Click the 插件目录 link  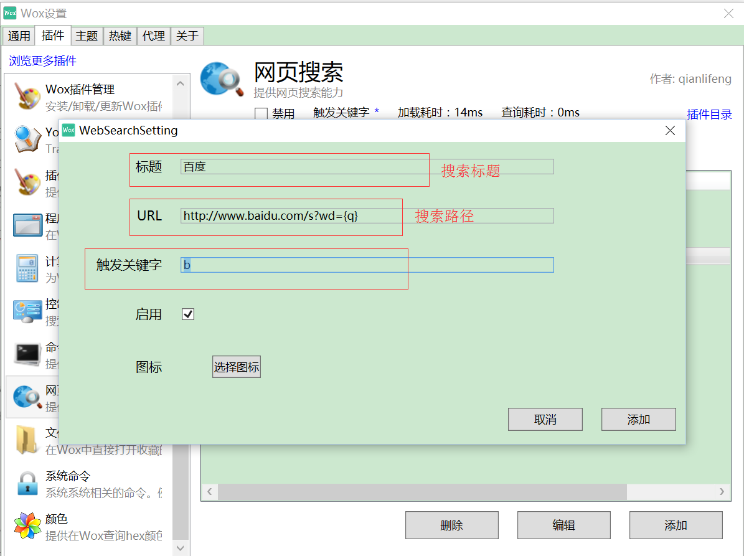coord(709,115)
